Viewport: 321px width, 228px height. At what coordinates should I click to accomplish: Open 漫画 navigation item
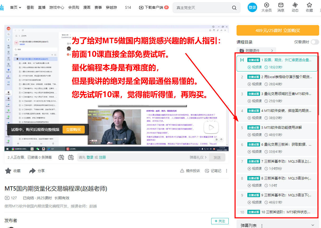pyautogui.click(x=87, y=7)
